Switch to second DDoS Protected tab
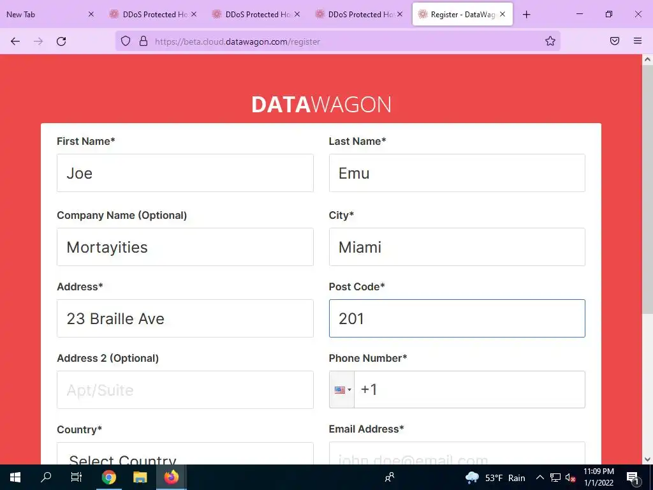653x490 pixels. coord(256,14)
